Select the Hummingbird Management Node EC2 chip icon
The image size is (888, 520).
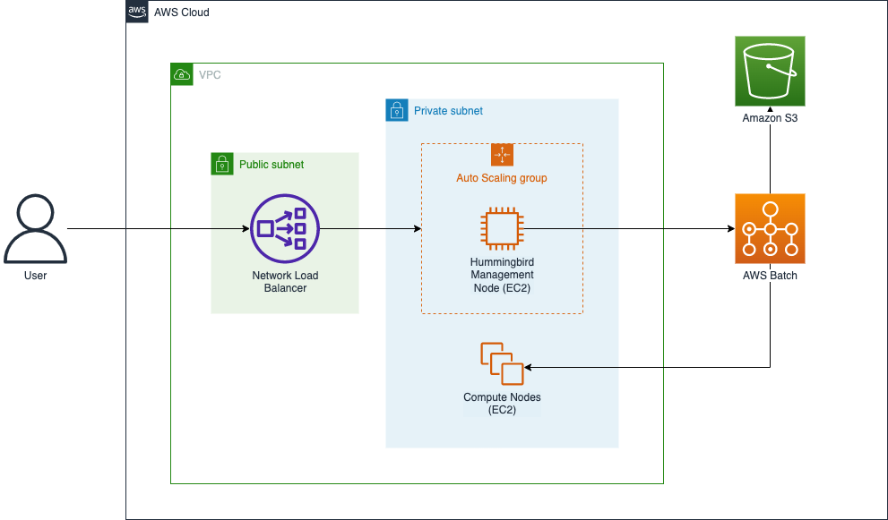(502, 228)
